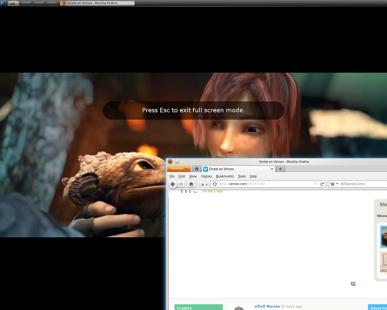Open a new tab with the plus button
Screen dimensions: 387x310
tap(280, 169)
